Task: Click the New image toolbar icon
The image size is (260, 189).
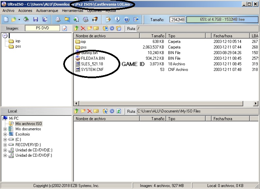Action: click(x=6, y=19)
